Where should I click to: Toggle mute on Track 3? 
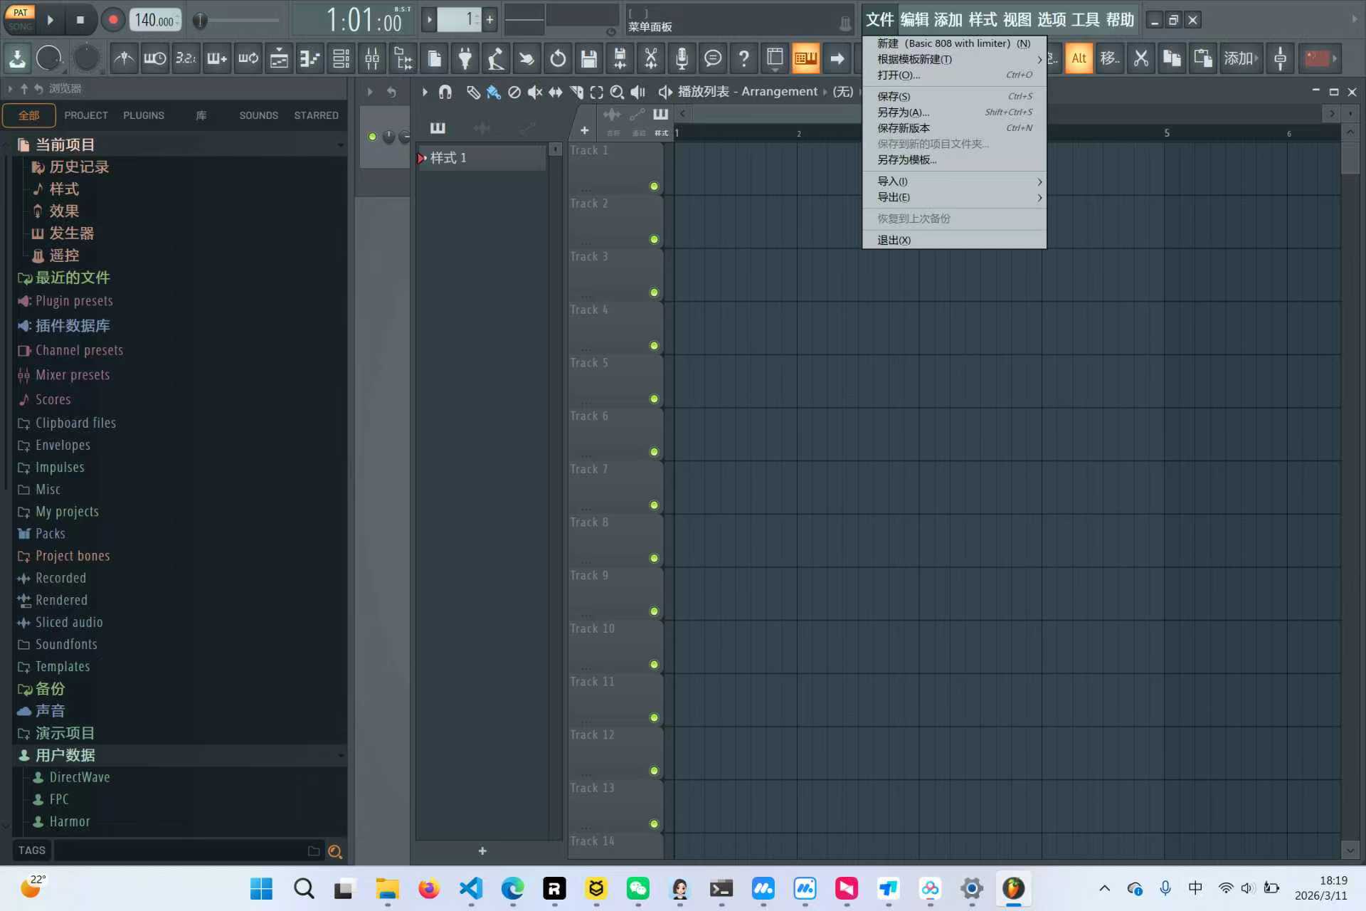pyautogui.click(x=653, y=292)
